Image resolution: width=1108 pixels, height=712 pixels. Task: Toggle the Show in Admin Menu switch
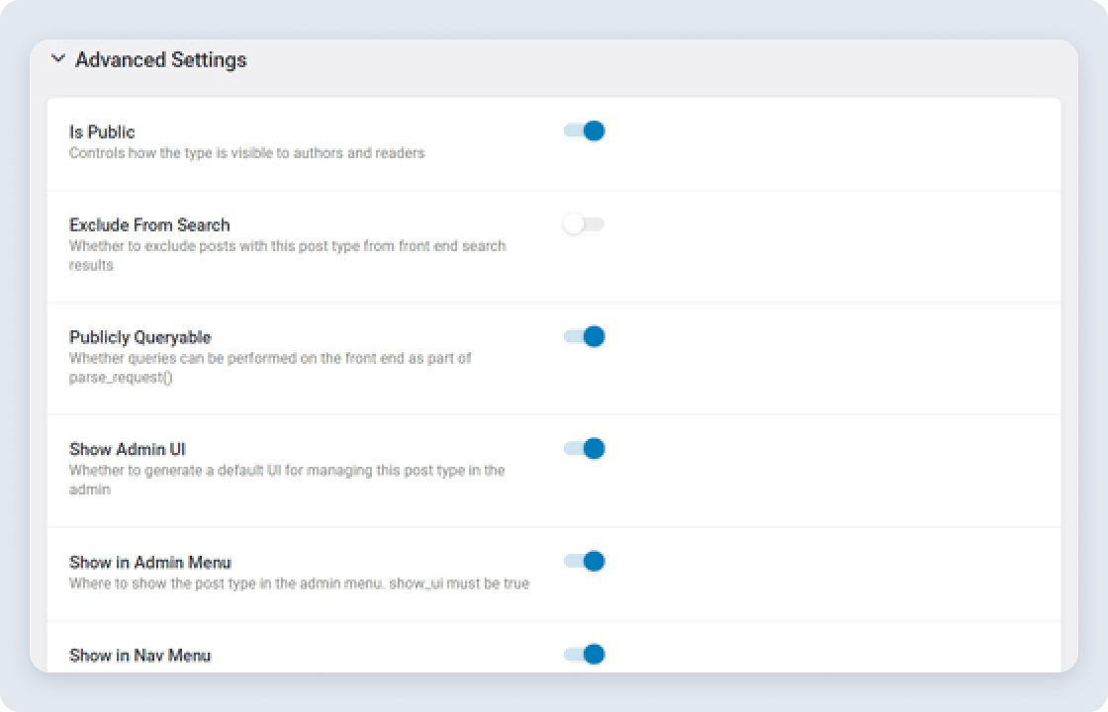click(585, 561)
